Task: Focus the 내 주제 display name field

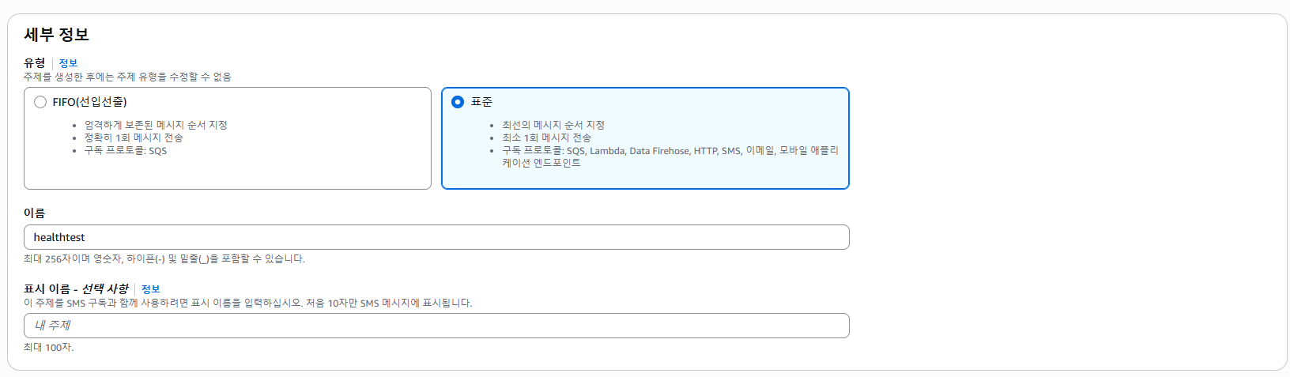Action: click(436, 326)
